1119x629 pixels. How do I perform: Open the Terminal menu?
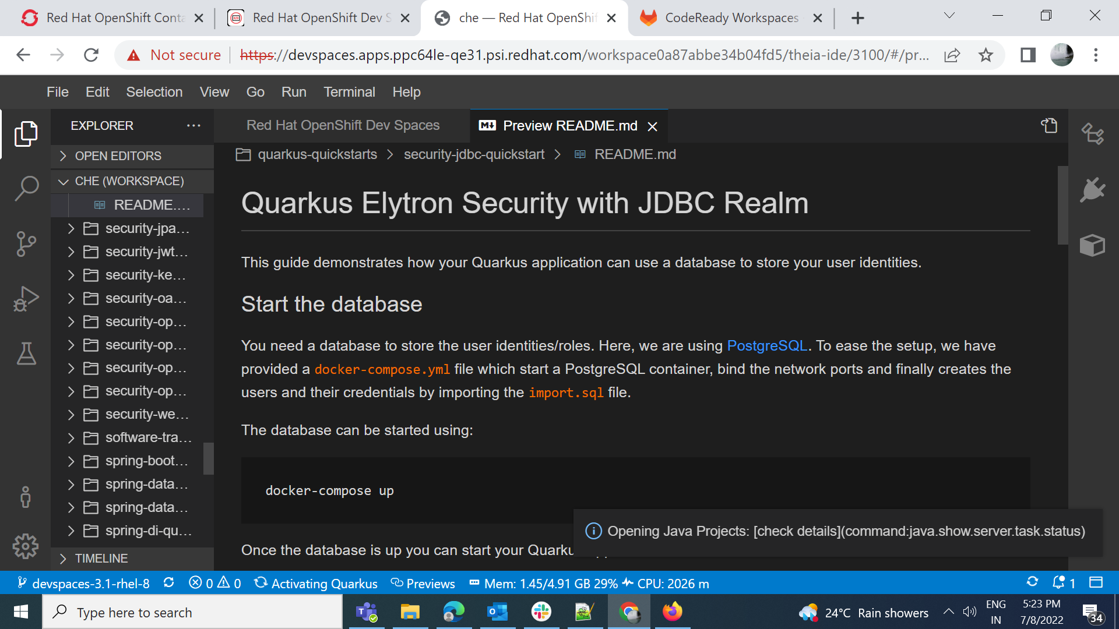pos(349,92)
